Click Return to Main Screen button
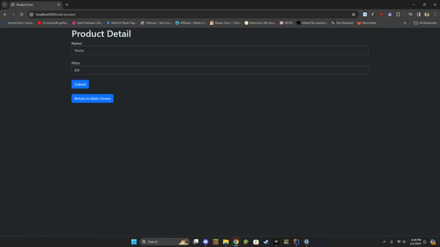The width and height of the screenshot is (440, 247). point(92,99)
